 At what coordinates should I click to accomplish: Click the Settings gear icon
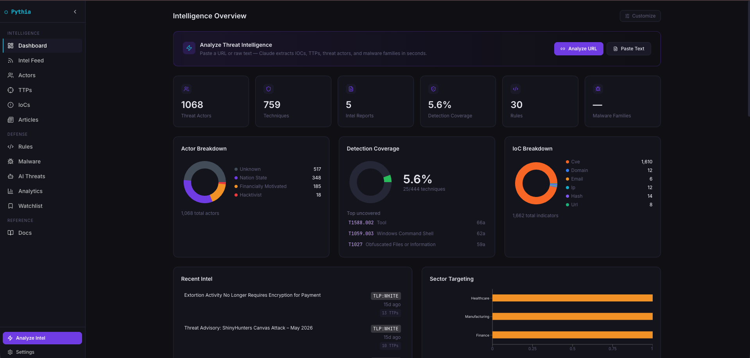pos(10,352)
